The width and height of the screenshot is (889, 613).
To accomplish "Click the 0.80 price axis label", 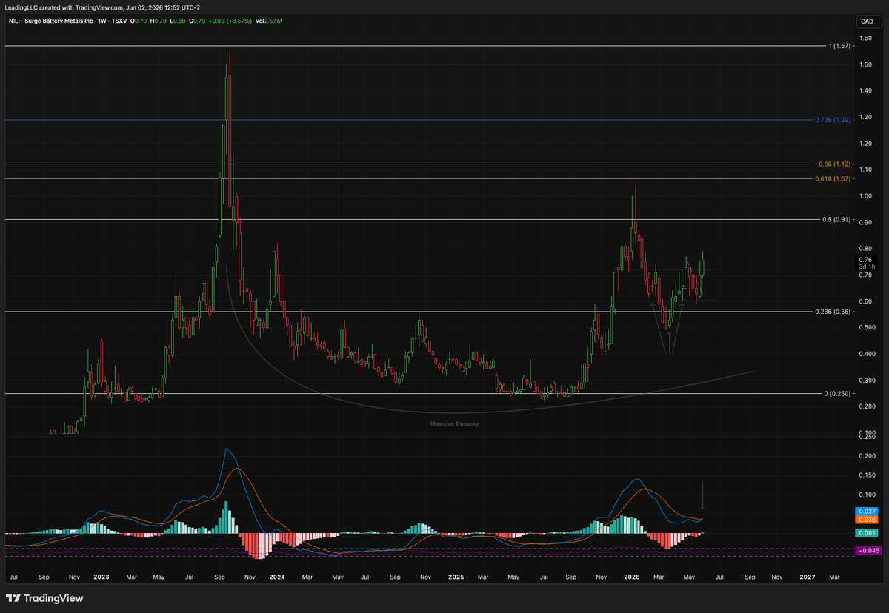I will click(865, 249).
